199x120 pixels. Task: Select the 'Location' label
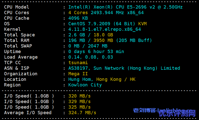pos(15,79)
